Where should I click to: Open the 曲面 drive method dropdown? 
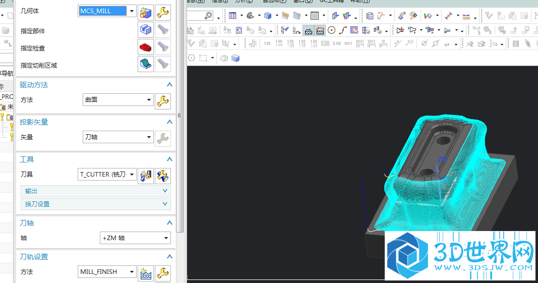tap(149, 99)
